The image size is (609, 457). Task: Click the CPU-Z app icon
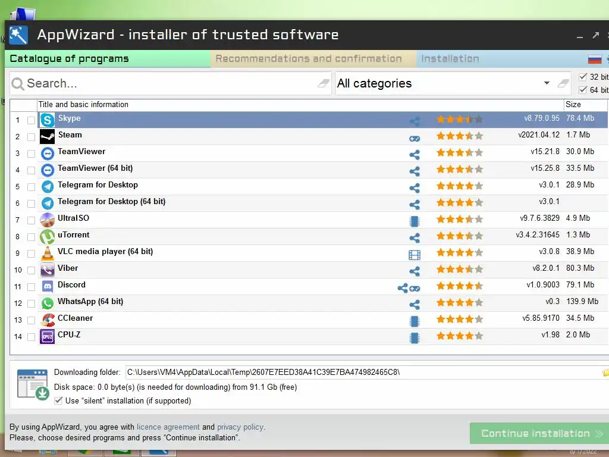[48, 337]
